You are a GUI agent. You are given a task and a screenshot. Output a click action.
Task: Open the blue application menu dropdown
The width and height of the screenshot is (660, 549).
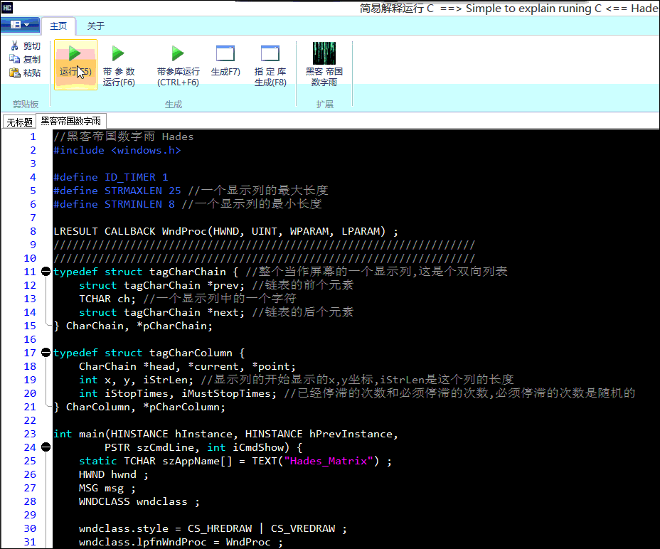point(20,25)
